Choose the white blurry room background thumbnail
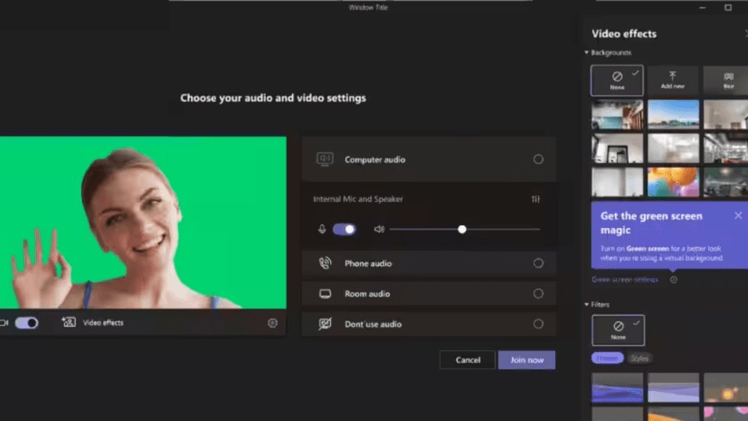748x421 pixels. pyautogui.click(x=673, y=148)
